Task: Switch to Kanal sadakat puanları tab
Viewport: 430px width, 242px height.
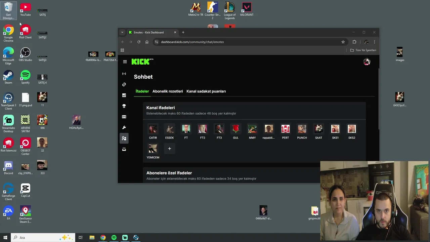Action: tap(206, 91)
